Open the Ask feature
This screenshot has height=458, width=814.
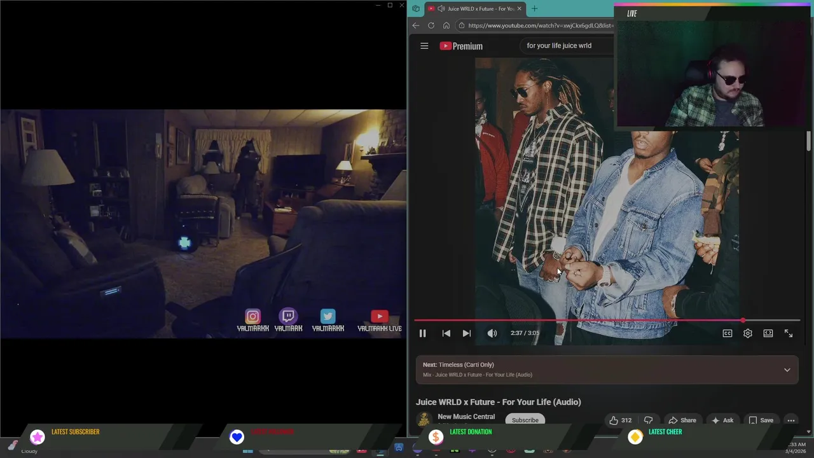point(722,420)
